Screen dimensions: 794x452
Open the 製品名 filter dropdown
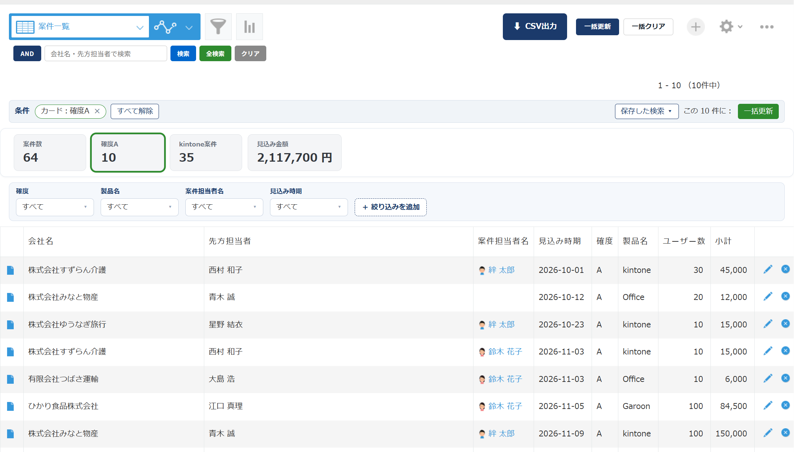click(140, 207)
